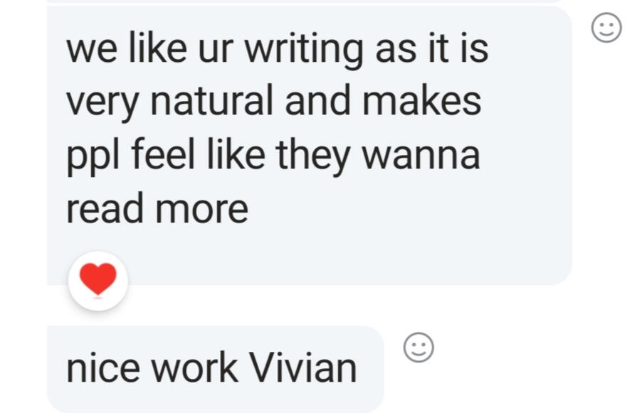The height and width of the screenshot is (413, 632).
Task: Click the words "read more" in the message
Action: click(x=157, y=209)
